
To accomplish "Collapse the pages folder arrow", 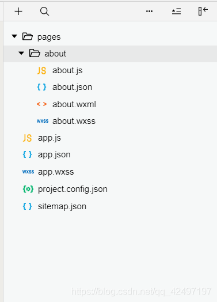I will (14, 36).
